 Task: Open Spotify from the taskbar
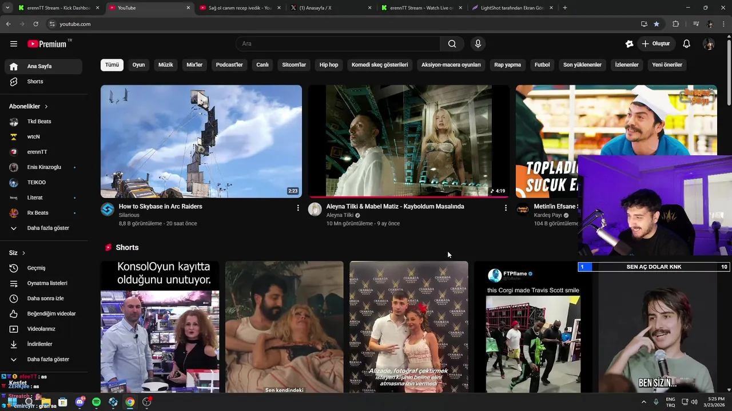click(x=96, y=402)
